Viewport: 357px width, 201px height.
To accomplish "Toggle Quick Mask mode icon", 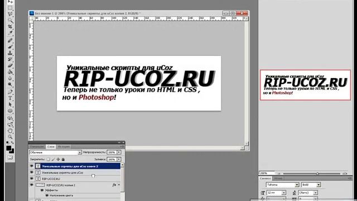I will click(10, 157).
